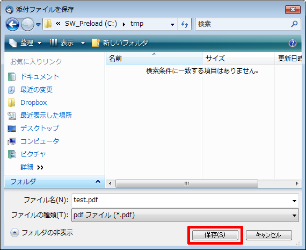Click the キャンセル button

point(269,235)
